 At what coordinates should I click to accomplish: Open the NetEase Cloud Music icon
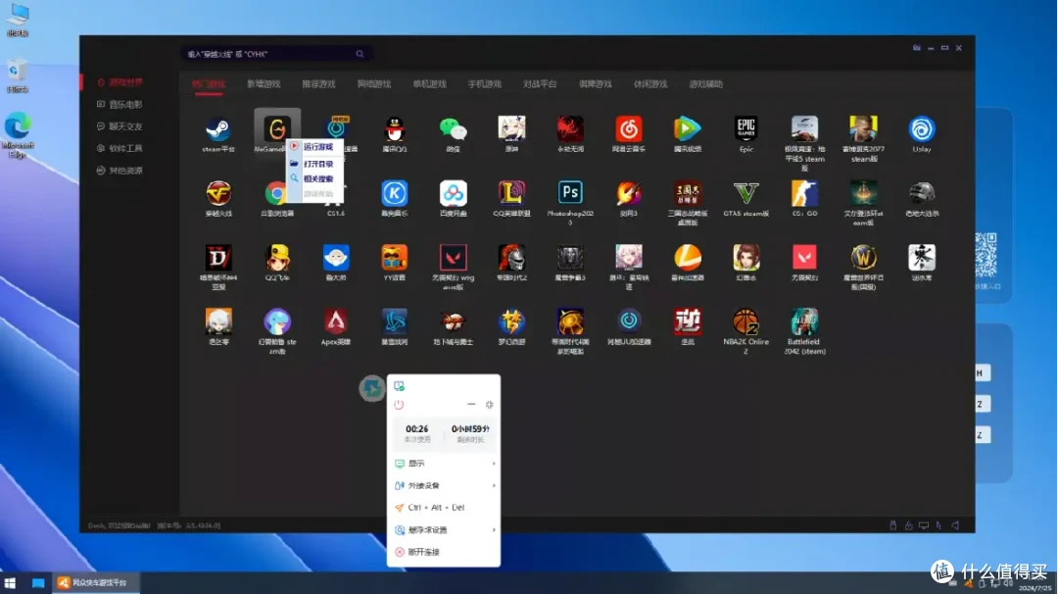pos(628,129)
